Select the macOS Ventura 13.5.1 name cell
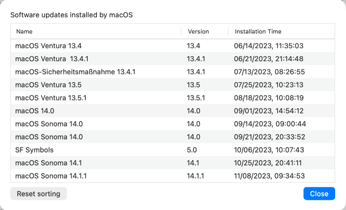 51,98
